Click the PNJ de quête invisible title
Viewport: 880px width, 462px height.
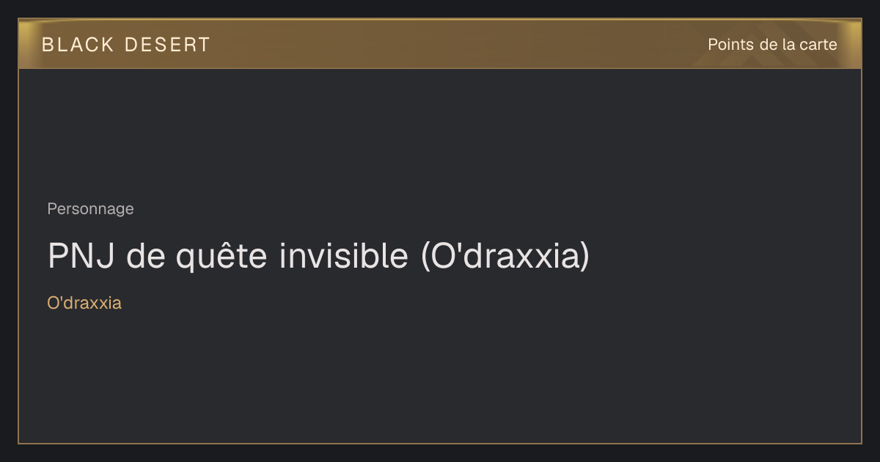tap(318, 256)
